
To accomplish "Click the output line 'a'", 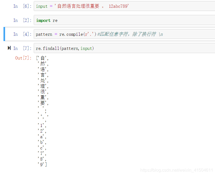I will pyautogui.click(x=42, y=137).
